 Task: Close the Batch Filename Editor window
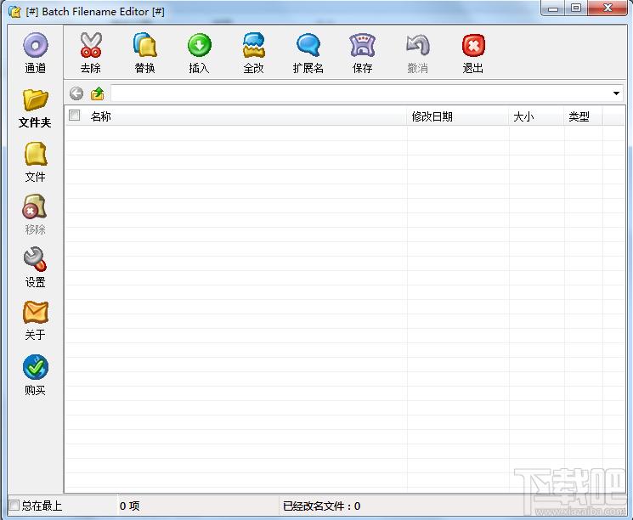(608, 8)
